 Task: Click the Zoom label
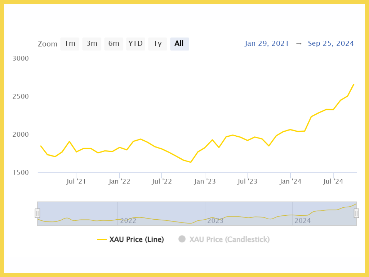pyautogui.click(x=48, y=44)
